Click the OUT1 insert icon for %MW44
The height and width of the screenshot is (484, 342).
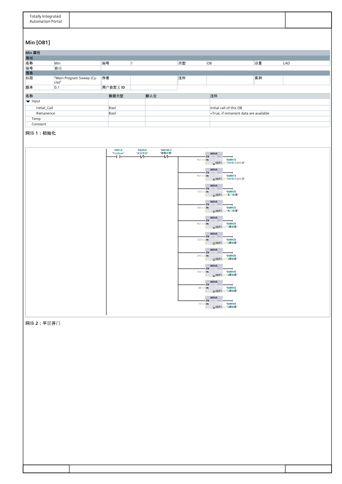(x=214, y=307)
